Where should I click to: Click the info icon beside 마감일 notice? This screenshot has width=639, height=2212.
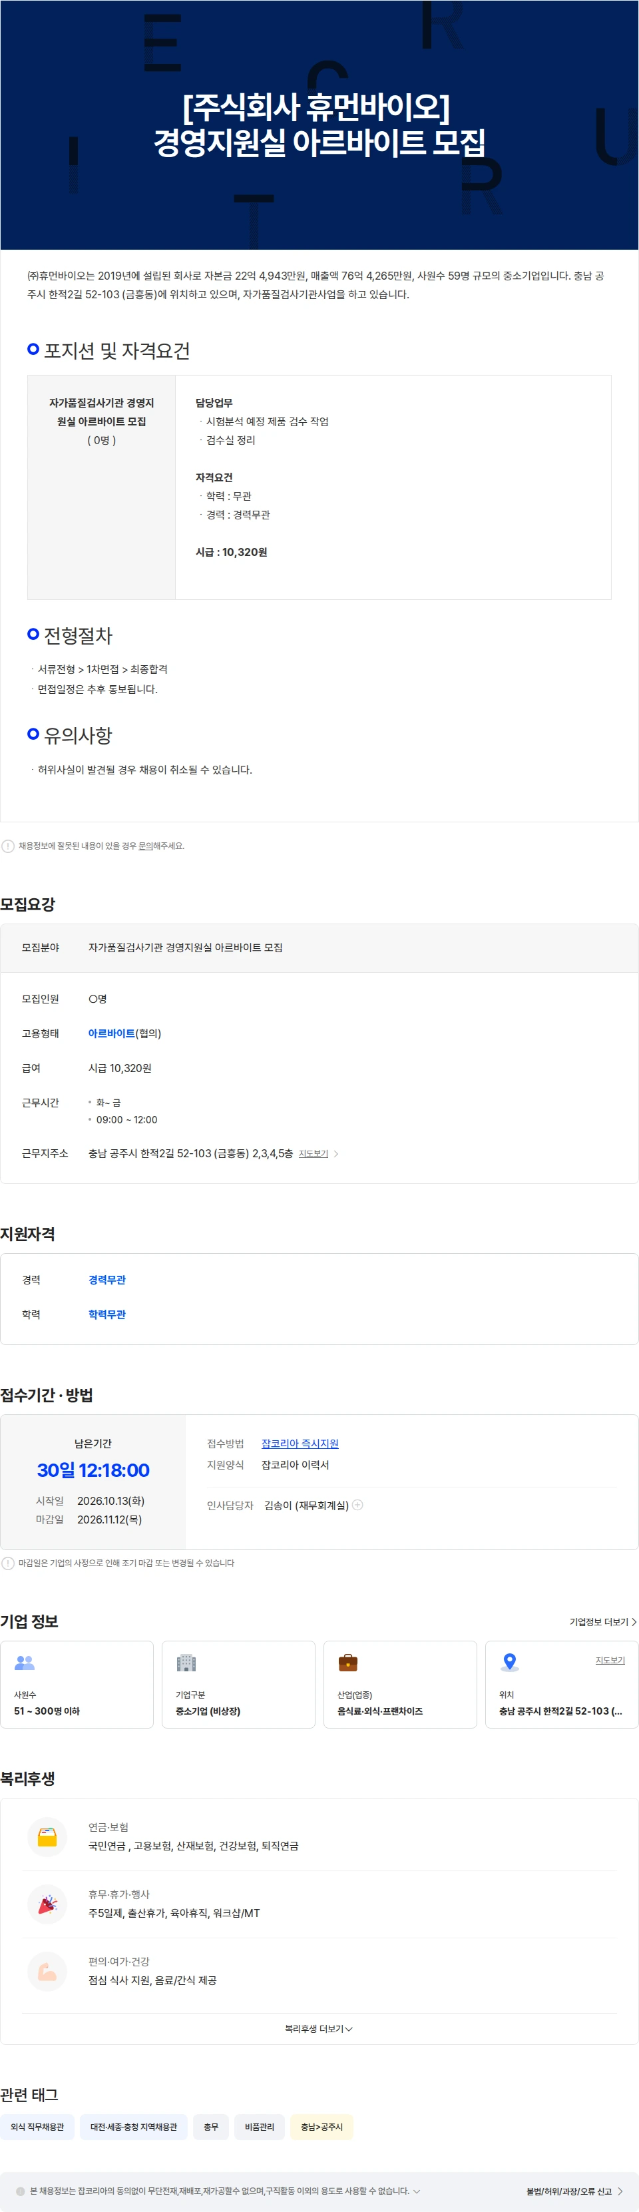point(8,1563)
